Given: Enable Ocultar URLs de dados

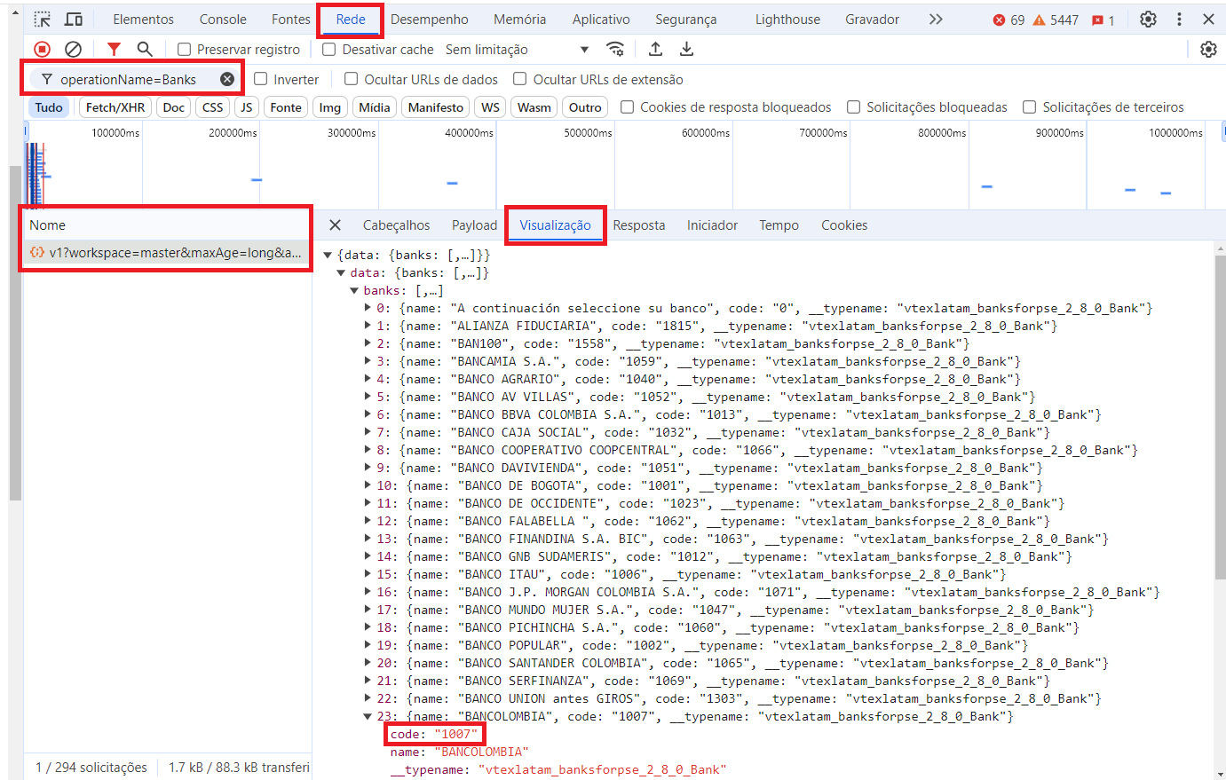Looking at the screenshot, I should tap(351, 78).
